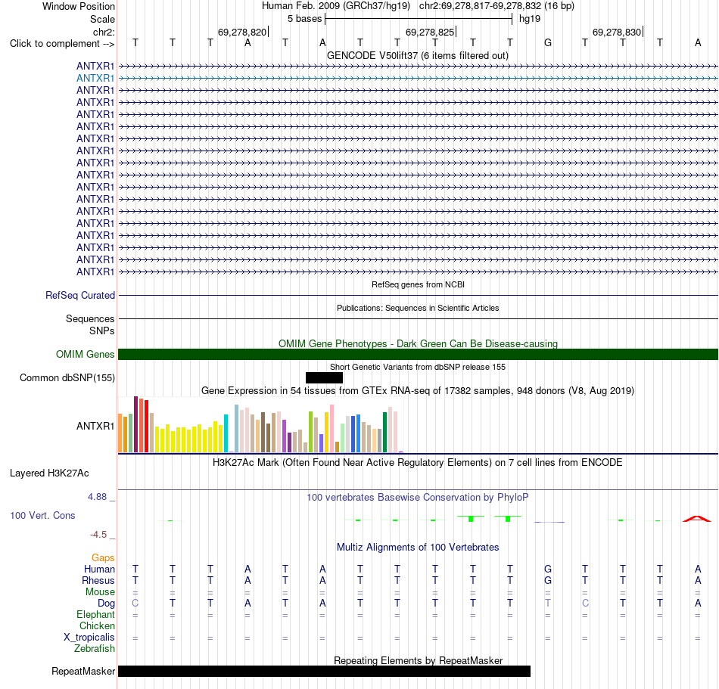Click the 69,278,820 ruler position label

point(242,32)
